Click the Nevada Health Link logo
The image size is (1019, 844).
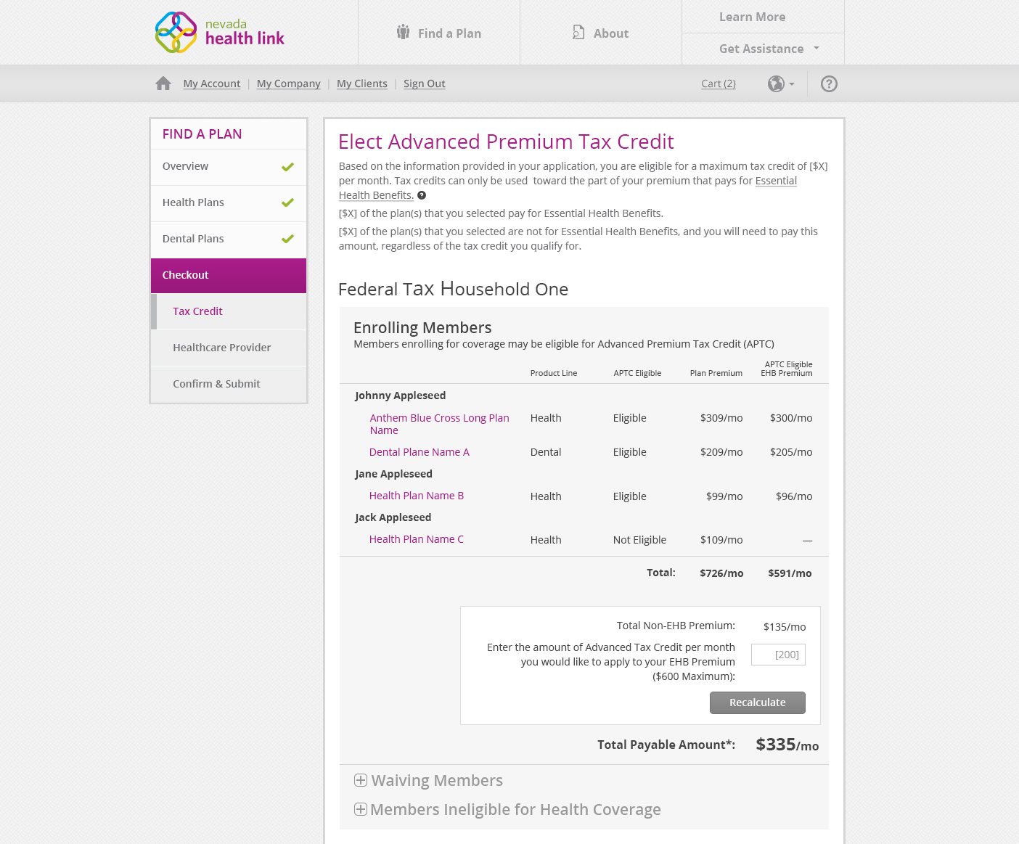[220, 33]
